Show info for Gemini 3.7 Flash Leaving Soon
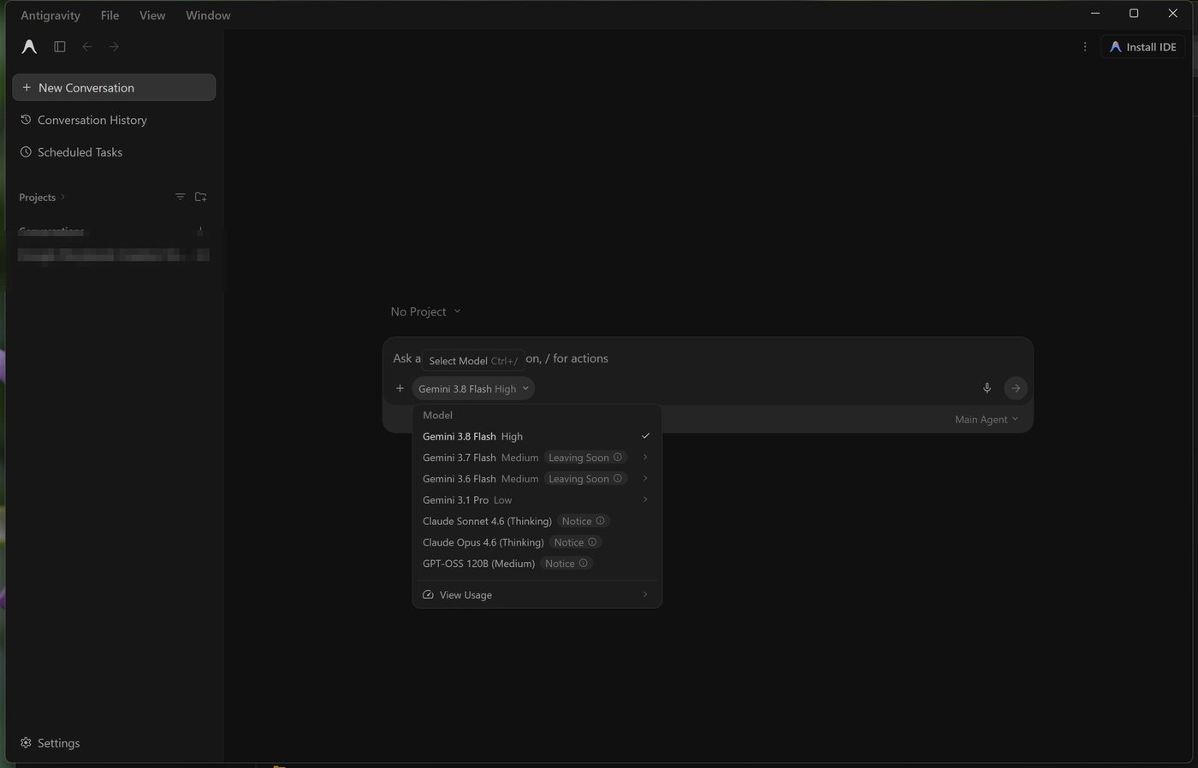Viewport: 1198px width, 768px height. click(x=618, y=458)
